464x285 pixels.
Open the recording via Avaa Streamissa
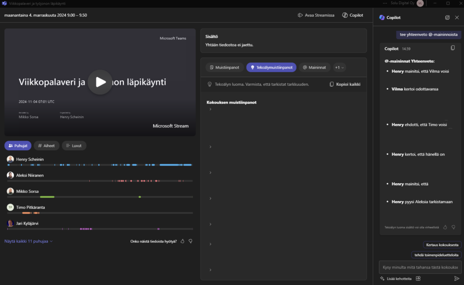tap(316, 15)
